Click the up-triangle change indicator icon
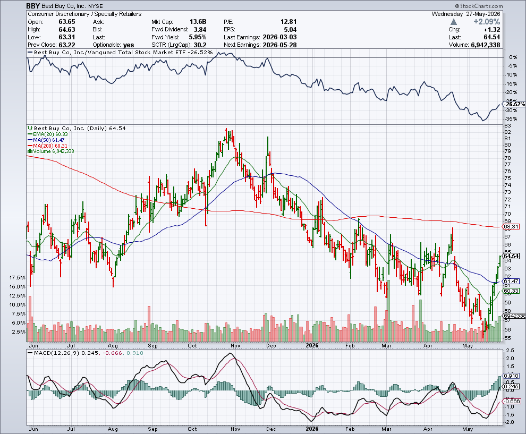 coord(454,22)
